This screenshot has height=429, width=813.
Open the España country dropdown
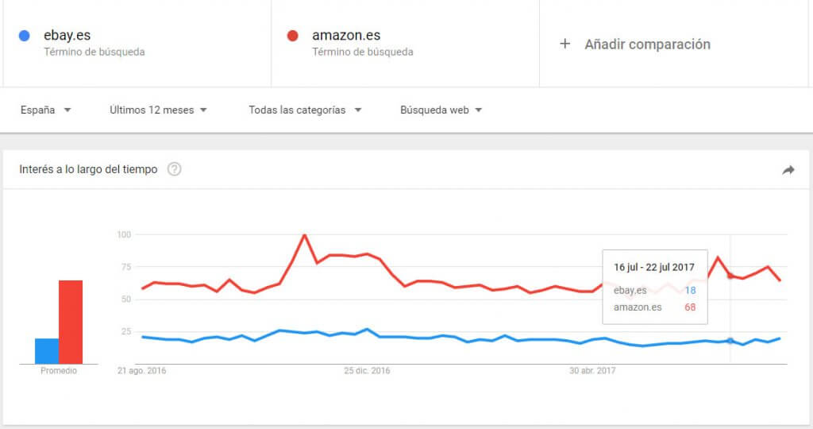[46, 110]
